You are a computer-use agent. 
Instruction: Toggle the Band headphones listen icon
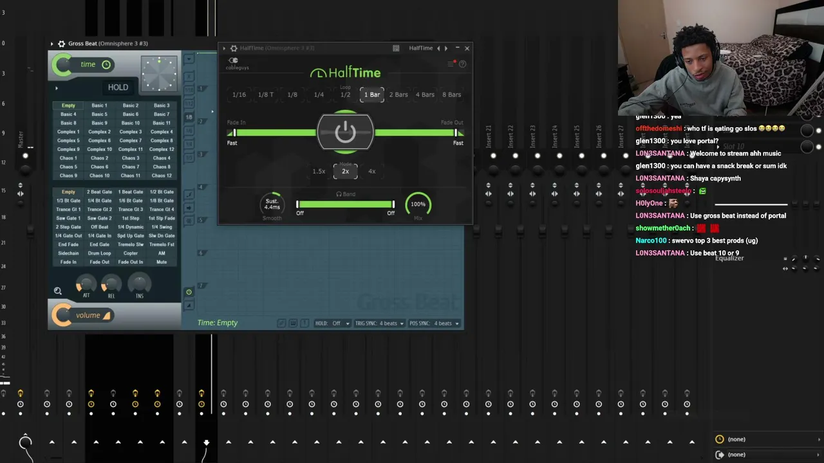[x=339, y=194]
